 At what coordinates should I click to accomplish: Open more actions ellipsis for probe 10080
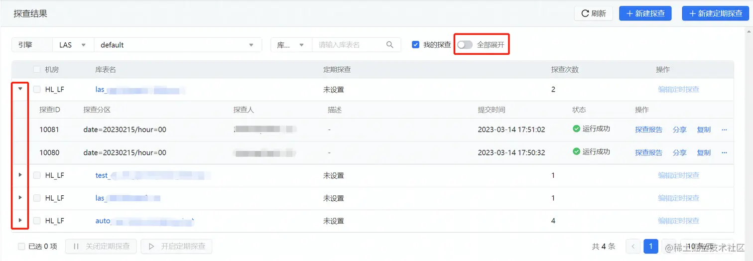(724, 152)
